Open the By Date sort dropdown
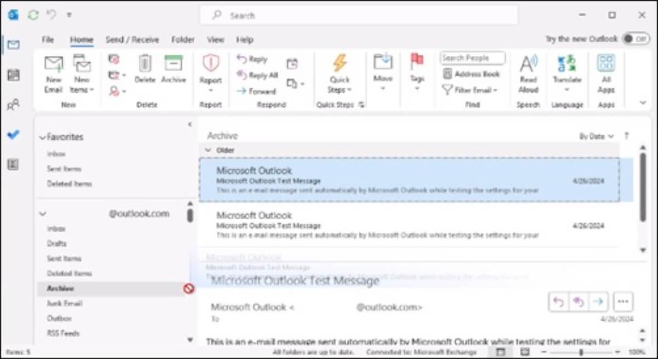 click(x=597, y=136)
